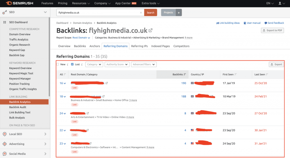290x158 pixels.
Task: Expand the Local SEO section
Action: point(45,134)
